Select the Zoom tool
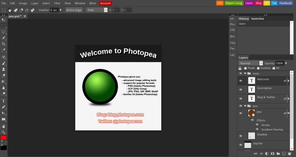Image resolution: width=296 pixels, height=157 pixels. click(3, 132)
